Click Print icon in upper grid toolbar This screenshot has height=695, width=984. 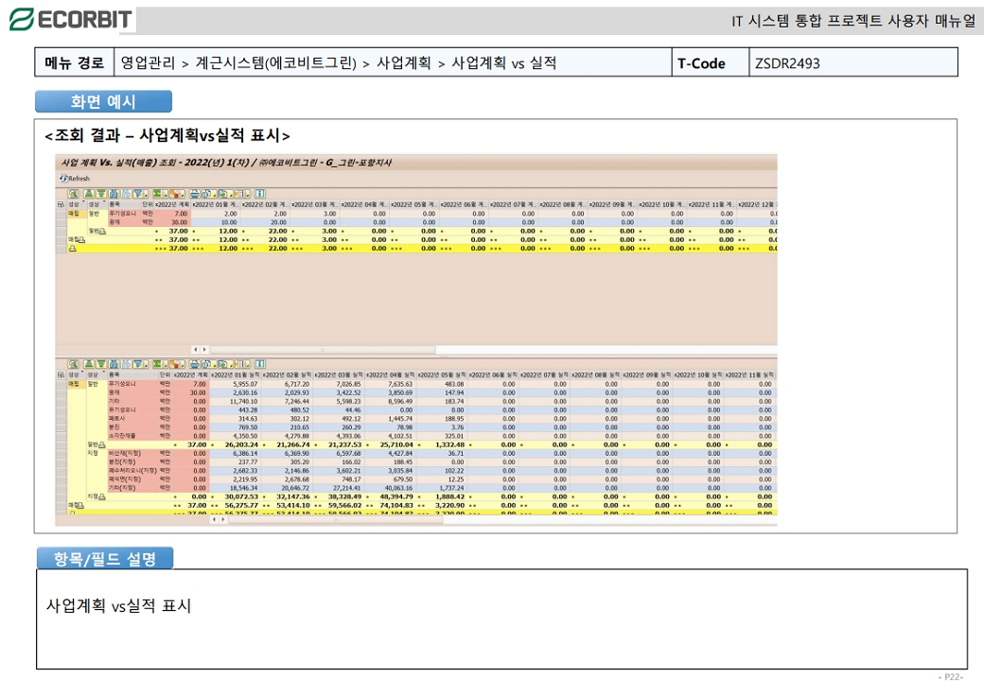click(196, 193)
